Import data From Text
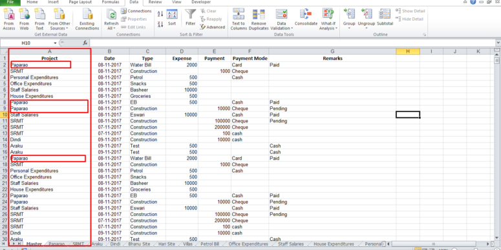This screenshot has width=501, height=250. coord(39,19)
